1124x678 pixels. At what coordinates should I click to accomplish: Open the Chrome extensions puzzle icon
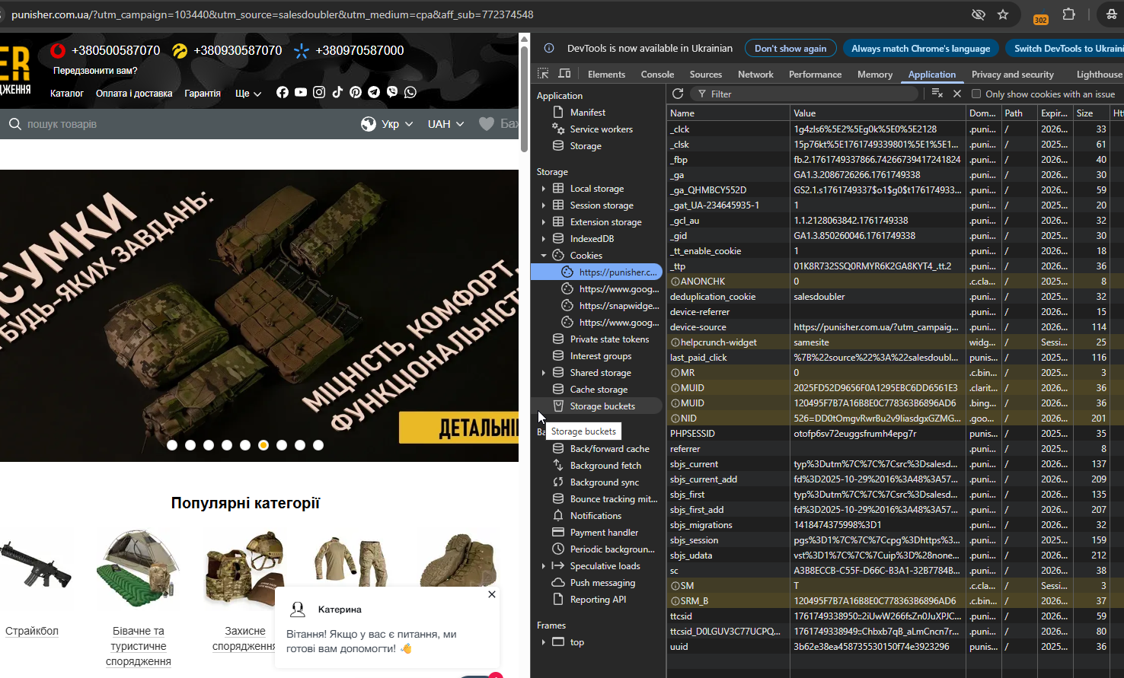[1068, 14]
